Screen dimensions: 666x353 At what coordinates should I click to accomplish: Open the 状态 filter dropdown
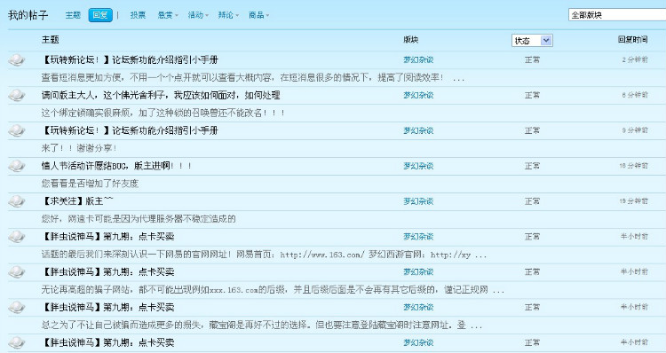click(x=532, y=40)
